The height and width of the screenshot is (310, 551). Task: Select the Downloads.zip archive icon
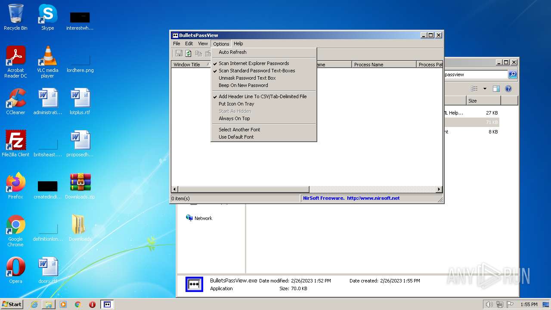pos(80,186)
